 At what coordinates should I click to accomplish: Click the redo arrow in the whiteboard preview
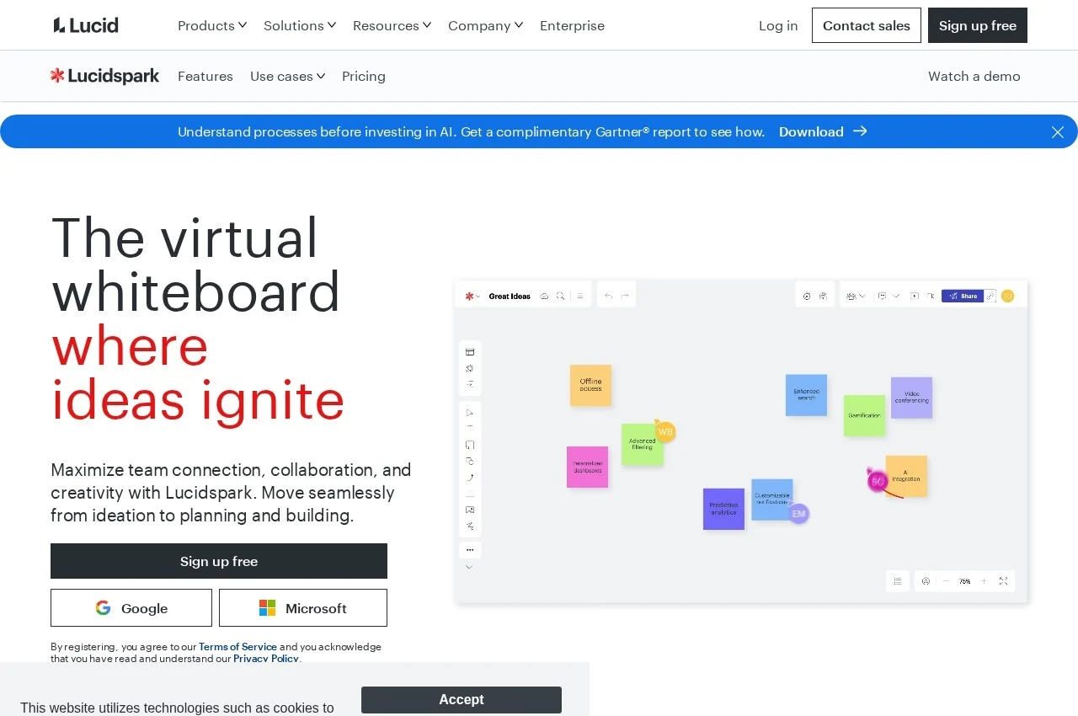pyautogui.click(x=625, y=296)
